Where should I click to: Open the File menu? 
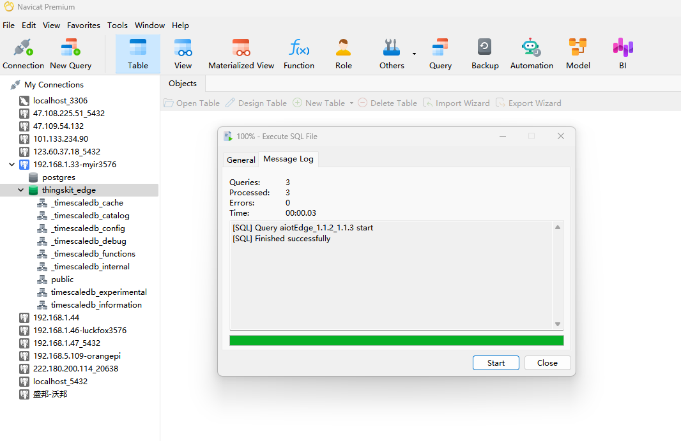click(x=8, y=25)
